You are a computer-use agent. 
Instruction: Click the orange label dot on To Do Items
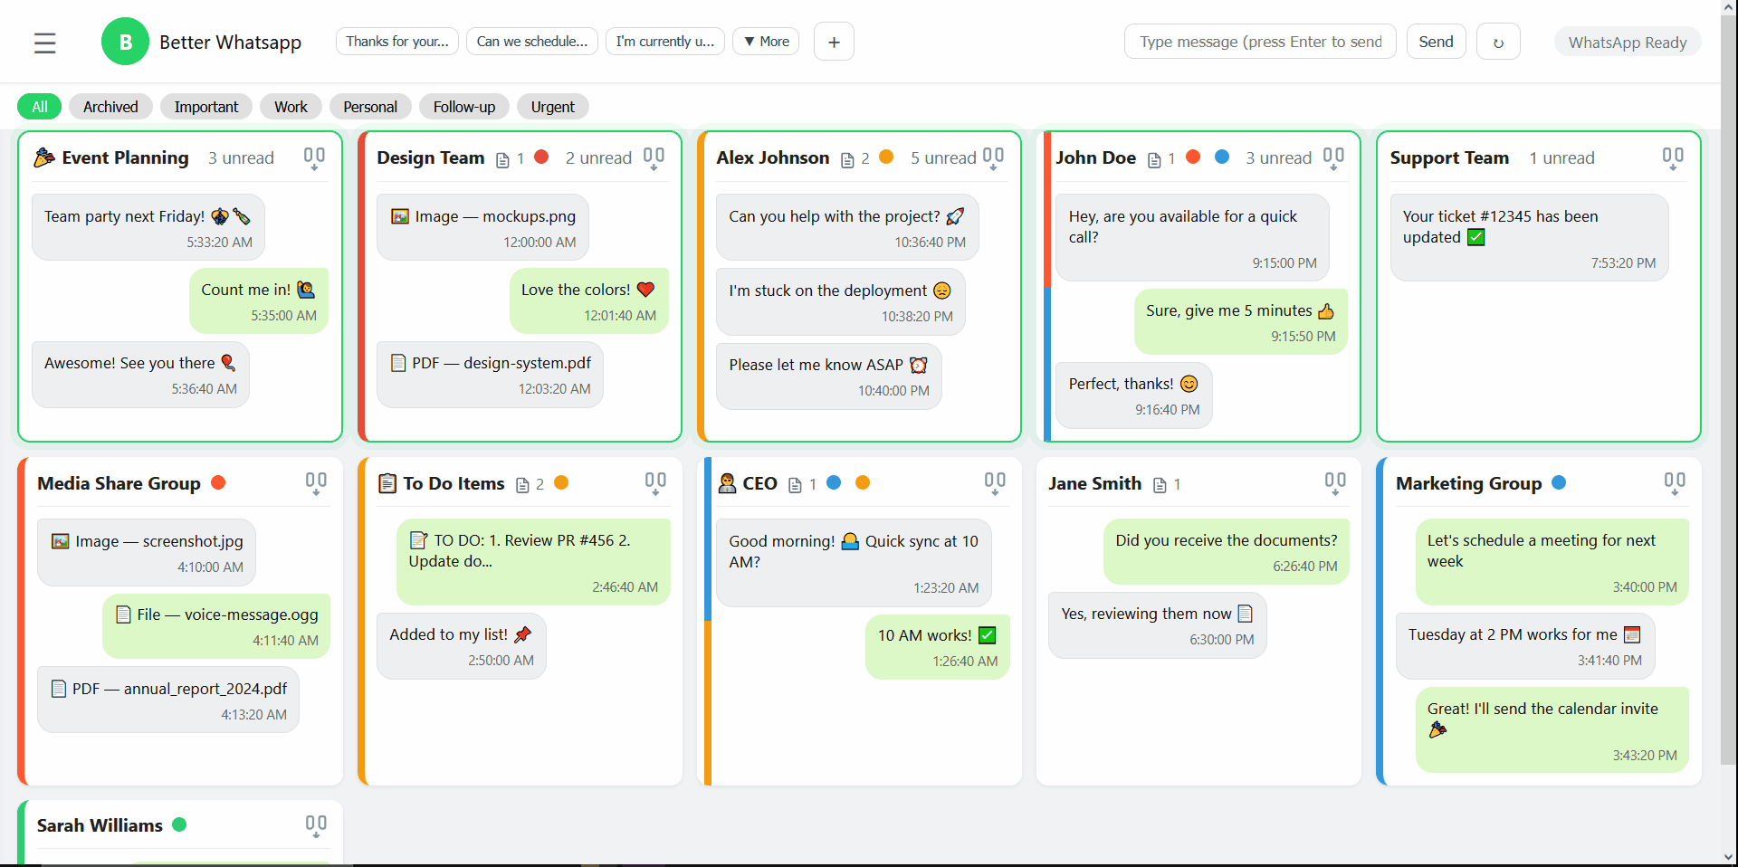pos(561,482)
